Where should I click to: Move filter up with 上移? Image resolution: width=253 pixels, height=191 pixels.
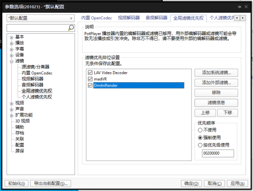tap(205, 113)
